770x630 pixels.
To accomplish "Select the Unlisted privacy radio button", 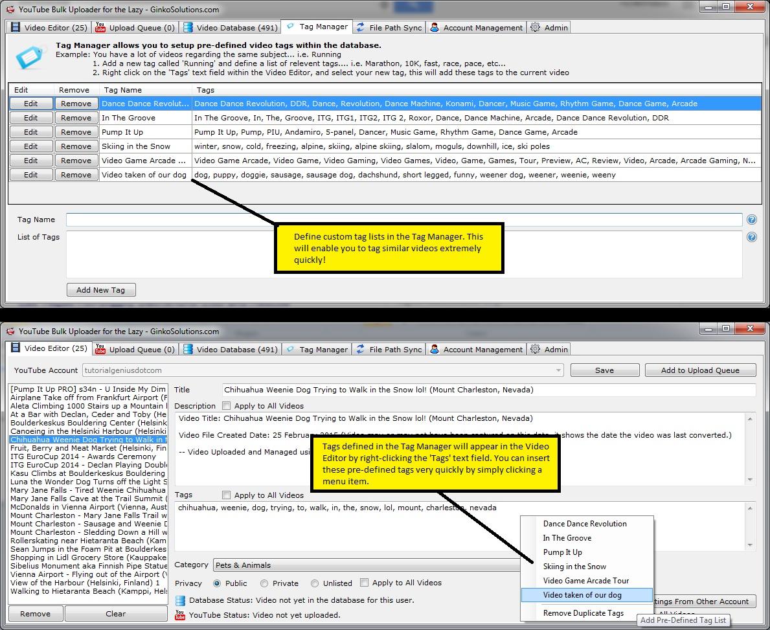I will click(x=315, y=583).
